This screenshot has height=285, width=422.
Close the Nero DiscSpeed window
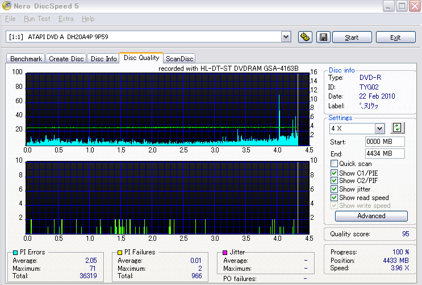tap(415, 6)
